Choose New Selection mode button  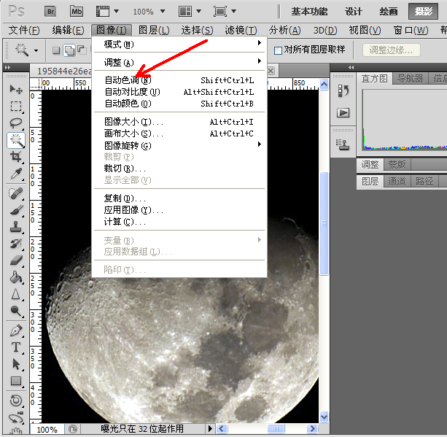coord(56,50)
